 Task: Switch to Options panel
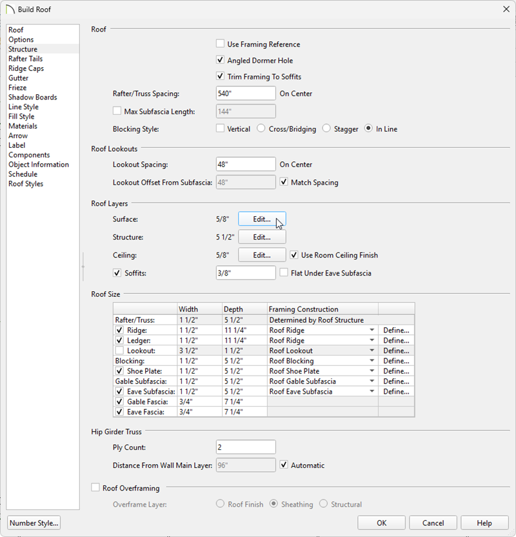pyautogui.click(x=21, y=39)
